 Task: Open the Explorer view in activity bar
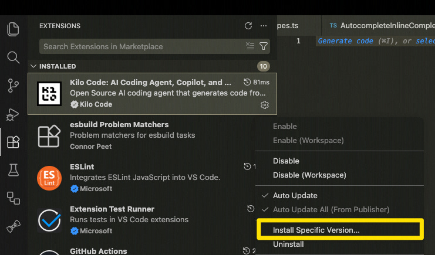click(x=13, y=29)
